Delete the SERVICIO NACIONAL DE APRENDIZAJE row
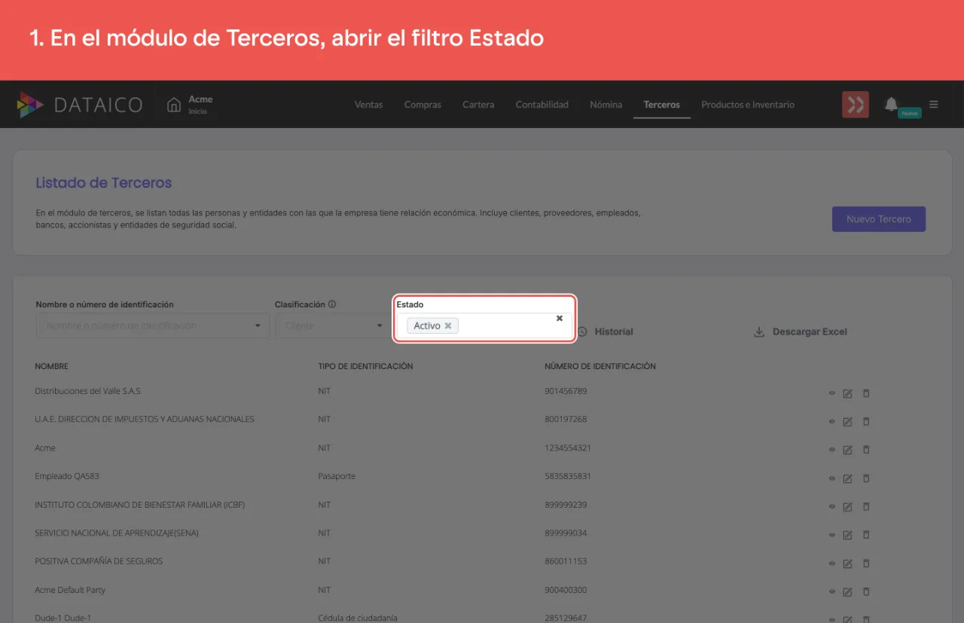Viewport: 964px width, 623px height. pos(866,535)
